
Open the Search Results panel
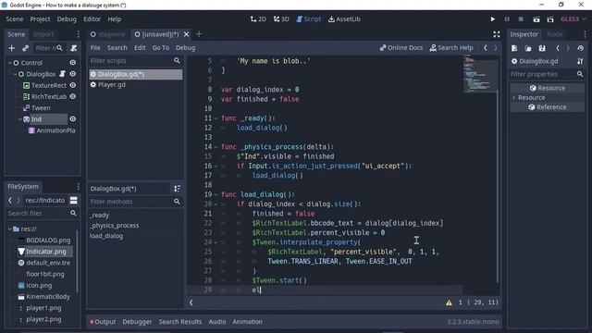pyautogui.click(x=180, y=322)
